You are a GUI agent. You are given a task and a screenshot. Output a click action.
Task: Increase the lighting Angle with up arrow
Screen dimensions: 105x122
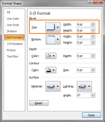click(93, 94)
